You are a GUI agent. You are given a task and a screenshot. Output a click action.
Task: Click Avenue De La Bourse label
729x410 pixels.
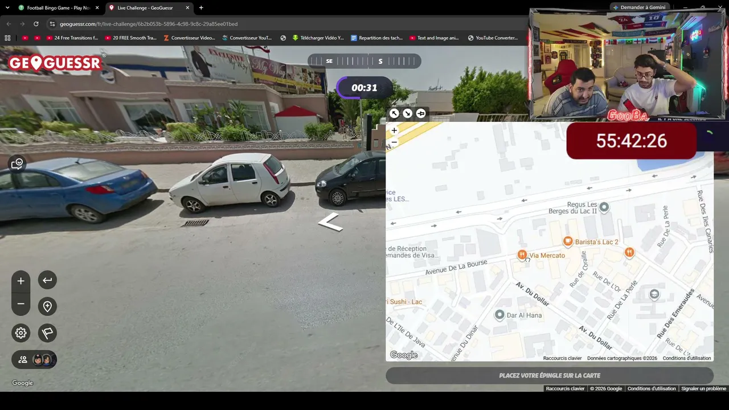tap(457, 268)
